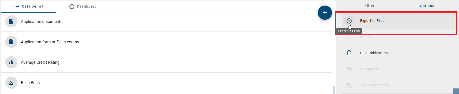Click the Import upload icon

349,37
